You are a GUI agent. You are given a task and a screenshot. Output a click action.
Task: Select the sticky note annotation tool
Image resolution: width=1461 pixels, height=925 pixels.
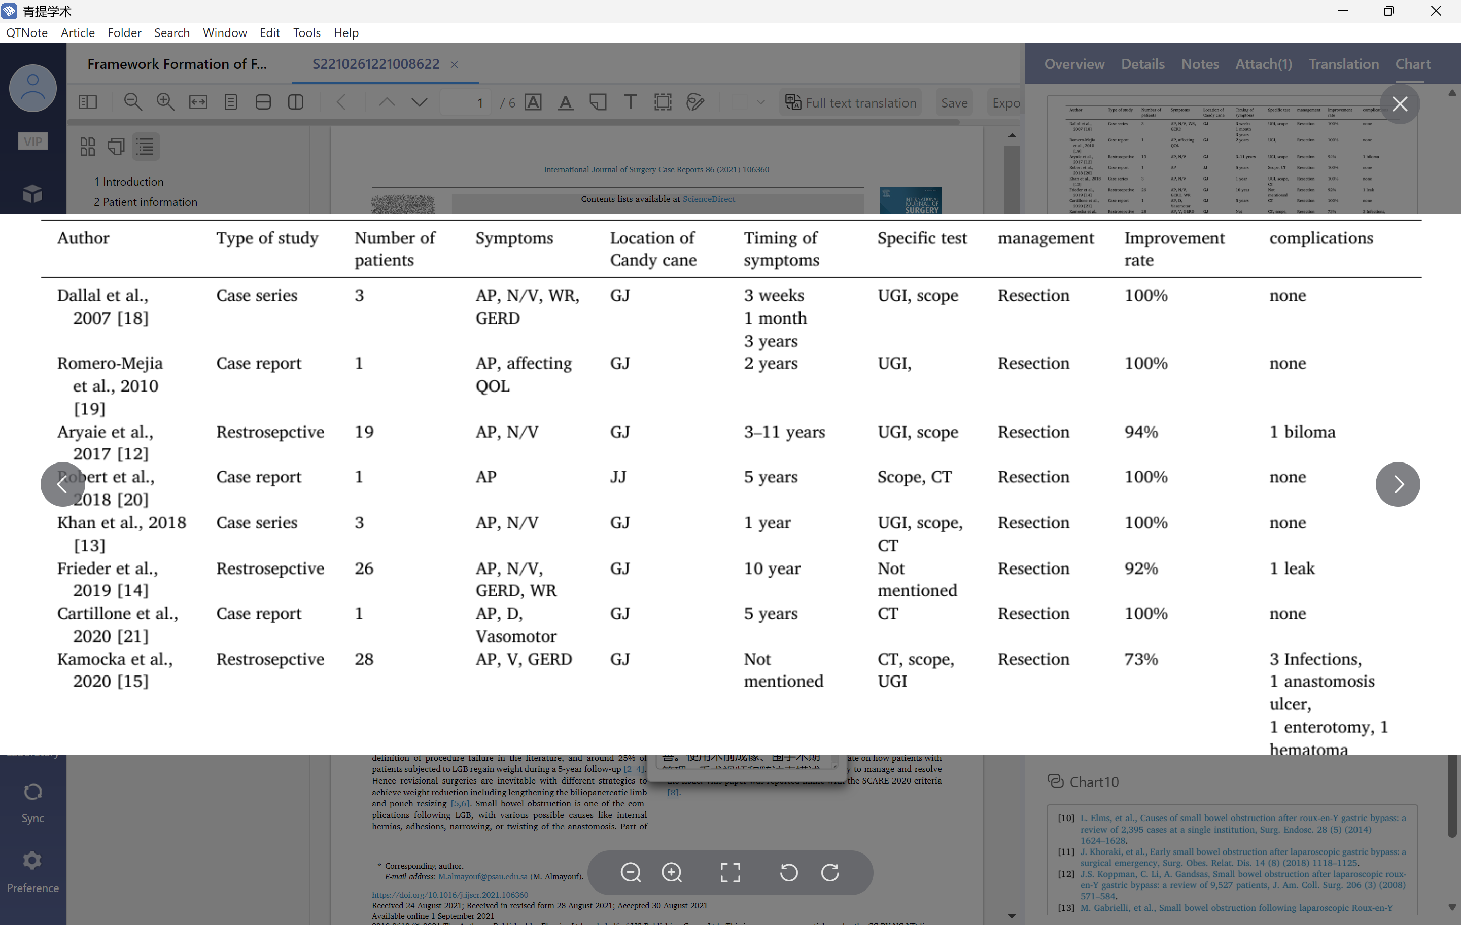(598, 102)
